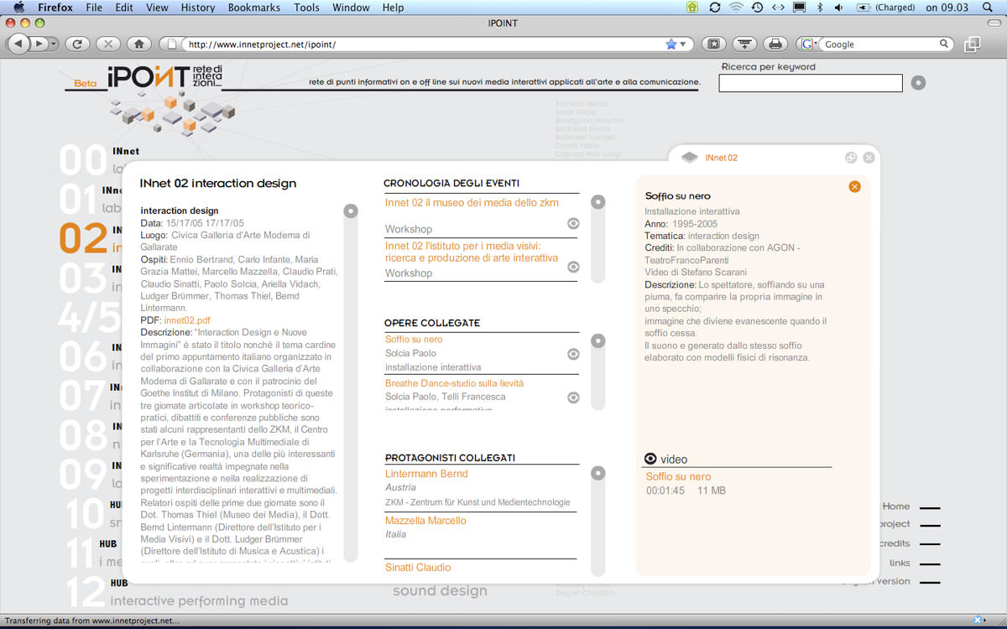Open the credits navigation link
This screenshot has height=629, width=1007.
pyautogui.click(x=895, y=543)
